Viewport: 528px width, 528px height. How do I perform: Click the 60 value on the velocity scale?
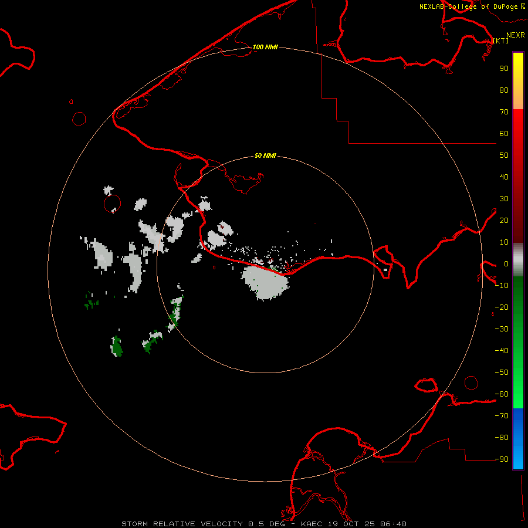(504, 133)
